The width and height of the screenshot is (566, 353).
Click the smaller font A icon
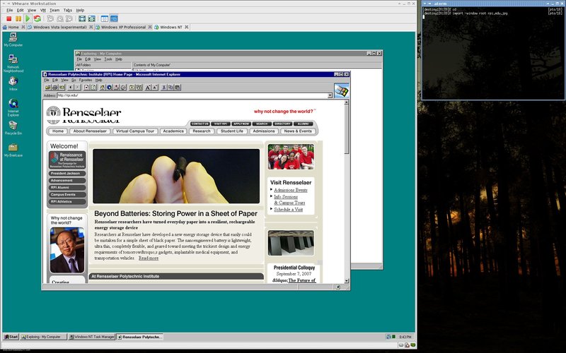(154, 87)
